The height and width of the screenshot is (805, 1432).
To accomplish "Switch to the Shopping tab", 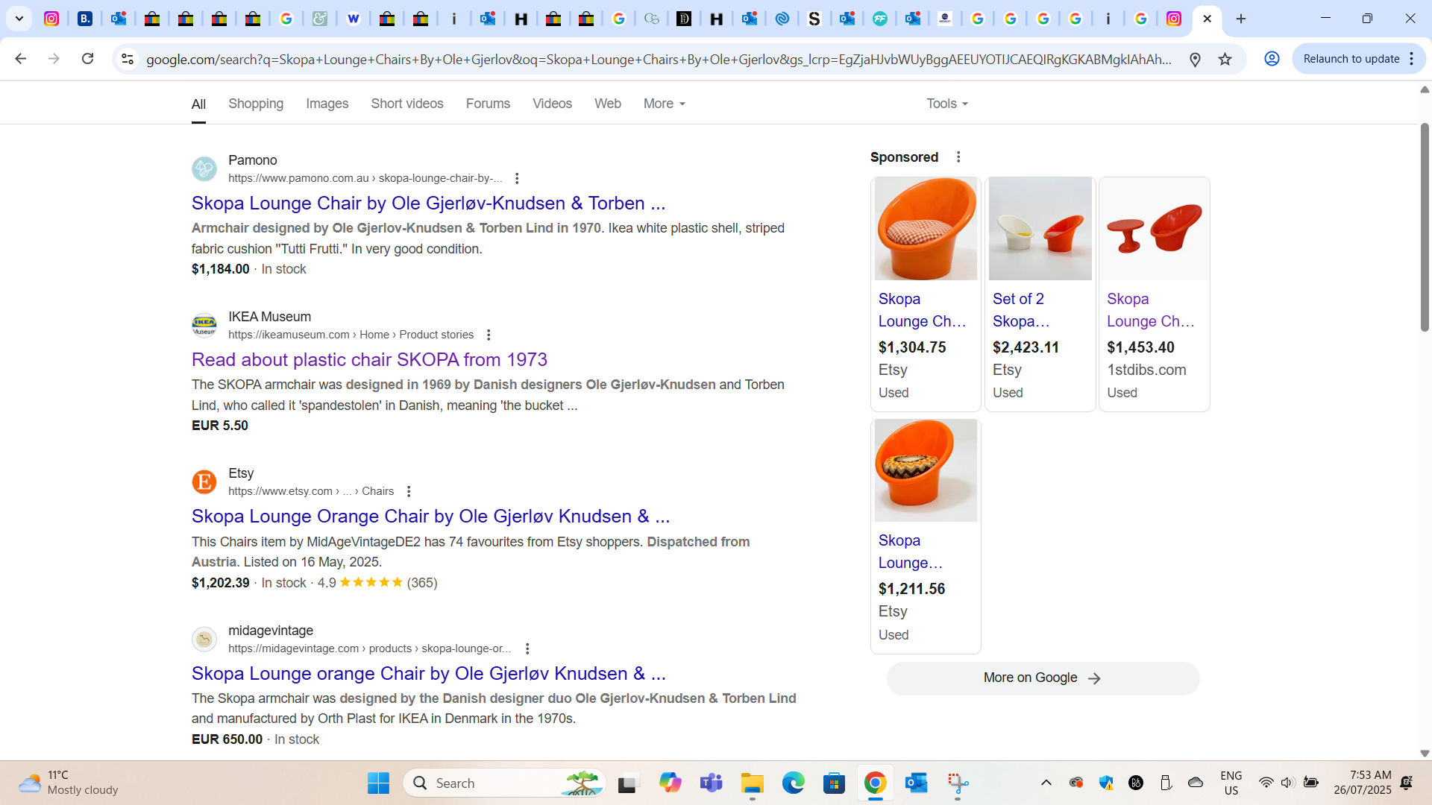I will click(256, 104).
